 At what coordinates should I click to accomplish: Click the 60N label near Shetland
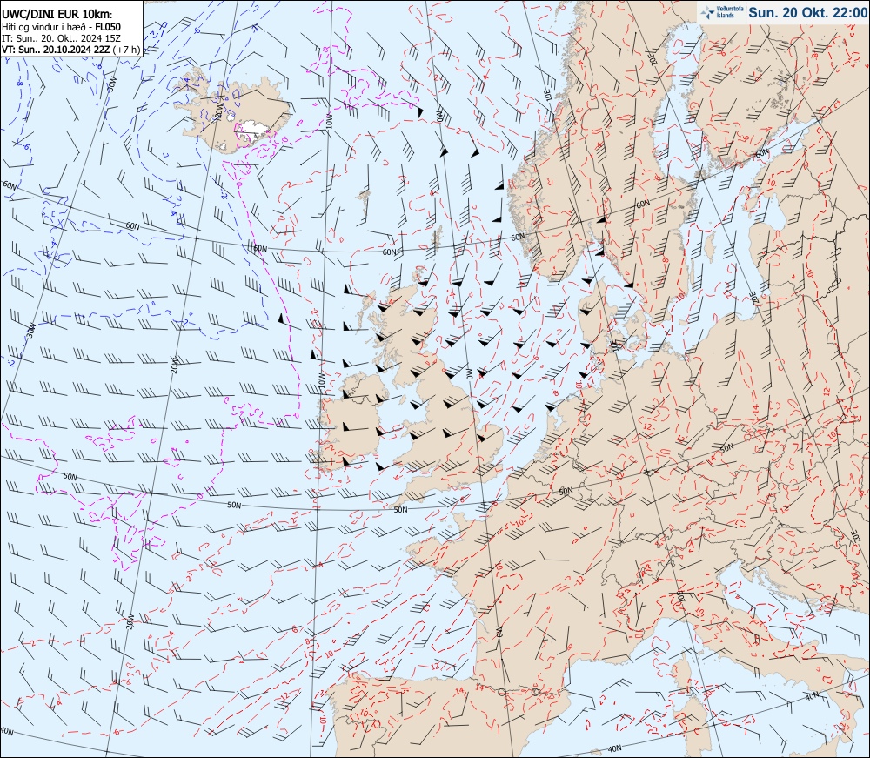pyautogui.click(x=390, y=252)
